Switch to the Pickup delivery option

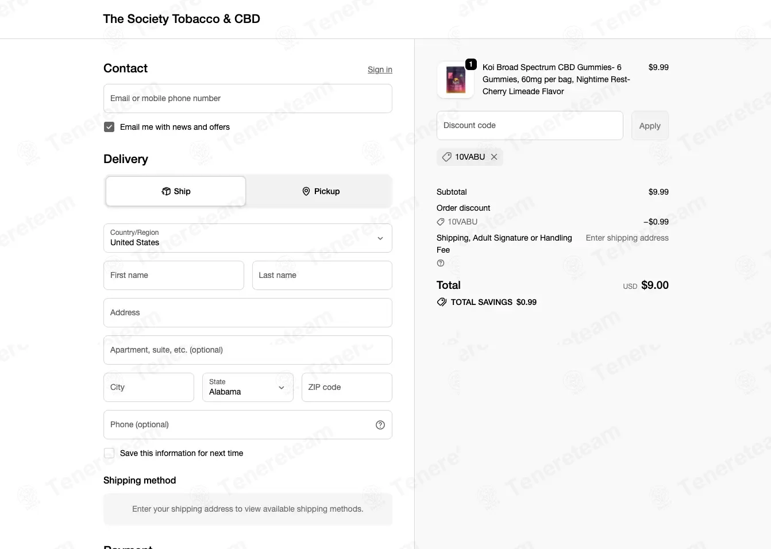click(x=321, y=191)
